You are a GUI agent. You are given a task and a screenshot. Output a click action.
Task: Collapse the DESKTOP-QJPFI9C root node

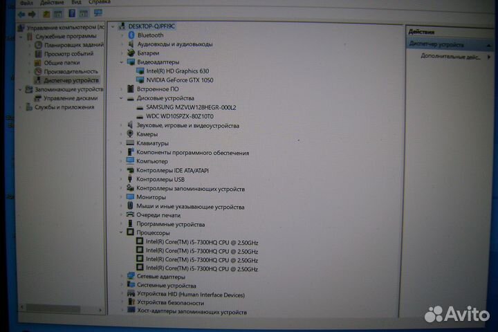pyautogui.click(x=113, y=27)
